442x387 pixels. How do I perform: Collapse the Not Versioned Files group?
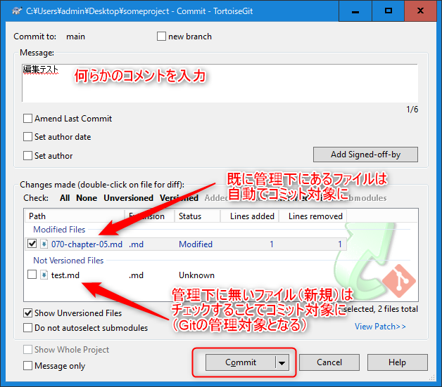tap(68, 261)
